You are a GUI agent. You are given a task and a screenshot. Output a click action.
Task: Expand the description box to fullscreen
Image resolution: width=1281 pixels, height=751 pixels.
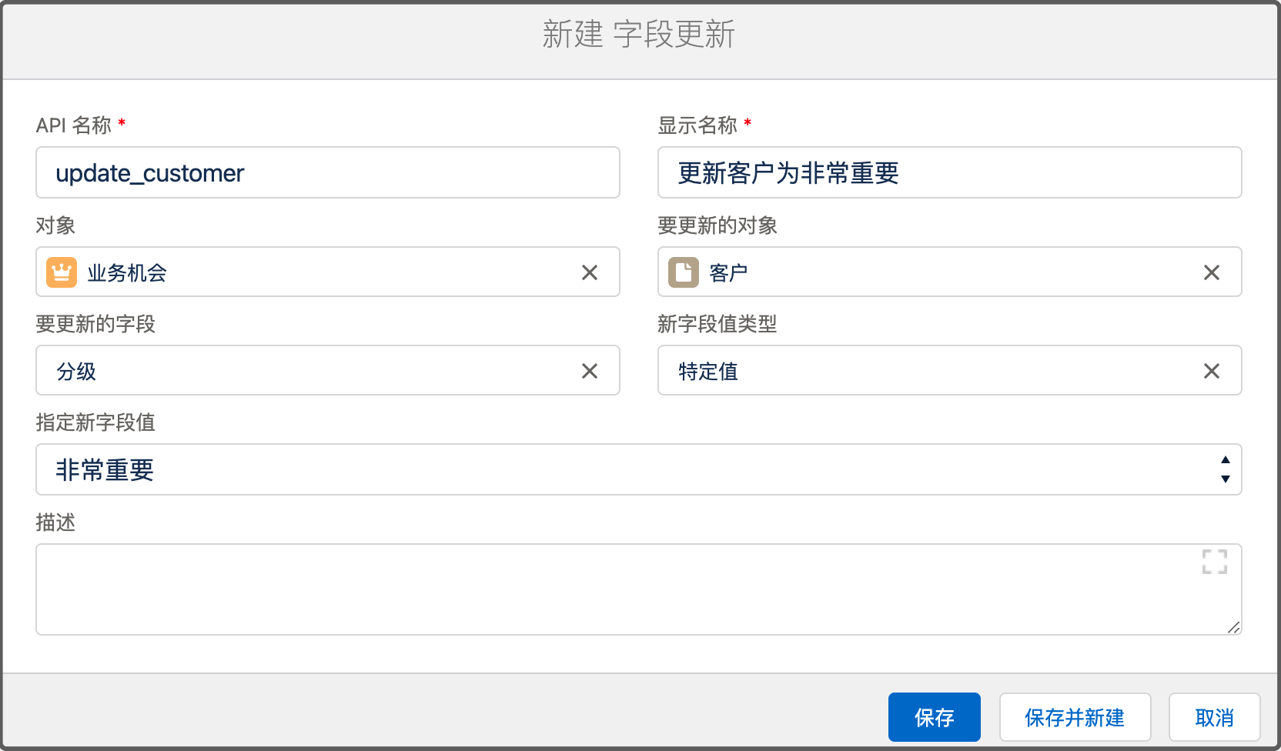[1215, 562]
